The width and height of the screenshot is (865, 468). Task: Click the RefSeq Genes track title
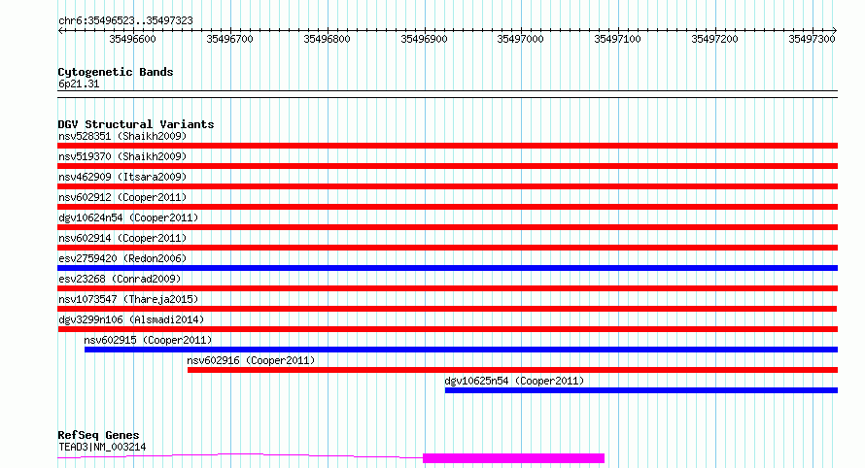click(98, 436)
